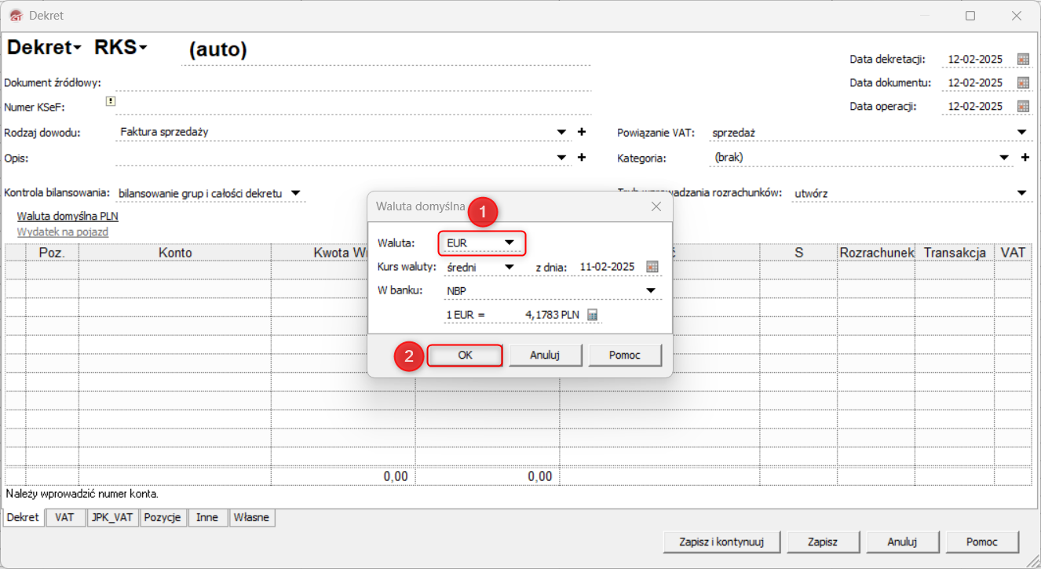This screenshot has width=1041, height=569.
Task: Open the 'Waluta domyślna PLN' link
Action: (x=68, y=217)
